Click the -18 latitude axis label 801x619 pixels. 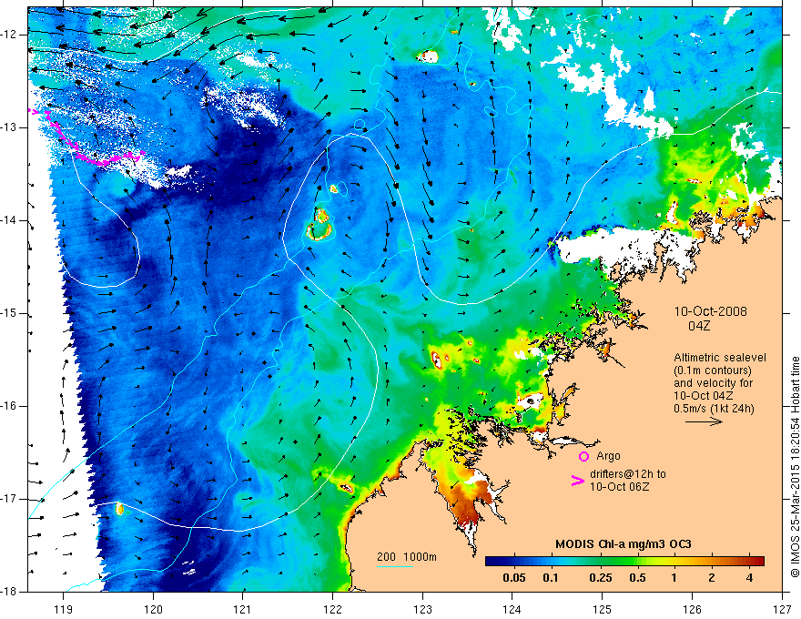coord(8,592)
